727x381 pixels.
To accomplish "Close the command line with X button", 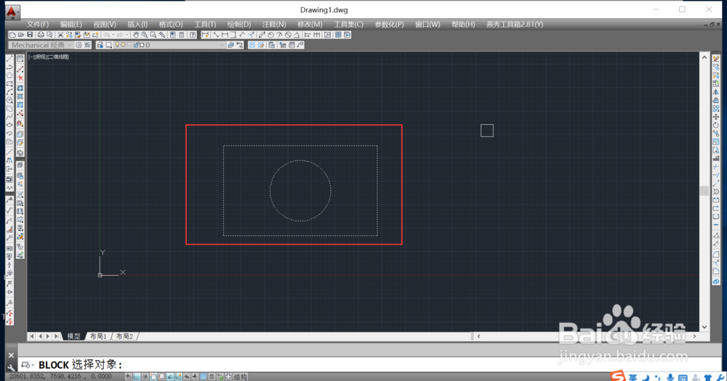I will point(11,356).
